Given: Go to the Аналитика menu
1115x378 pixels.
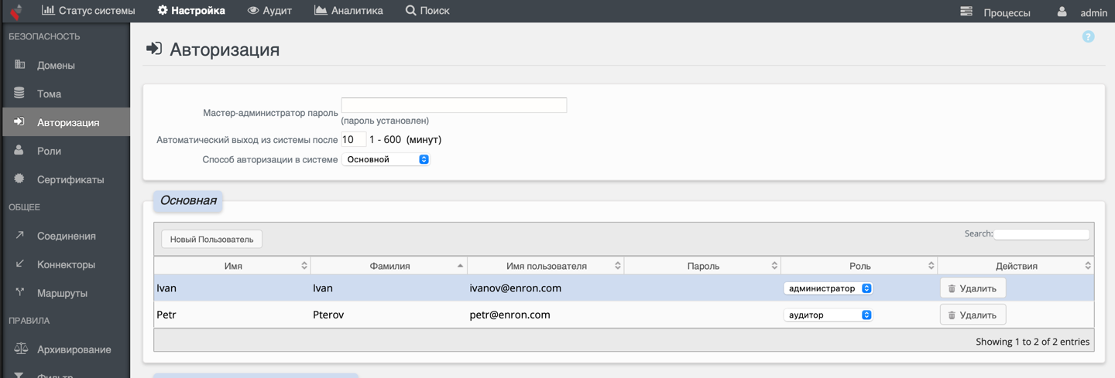Looking at the screenshot, I should point(348,11).
